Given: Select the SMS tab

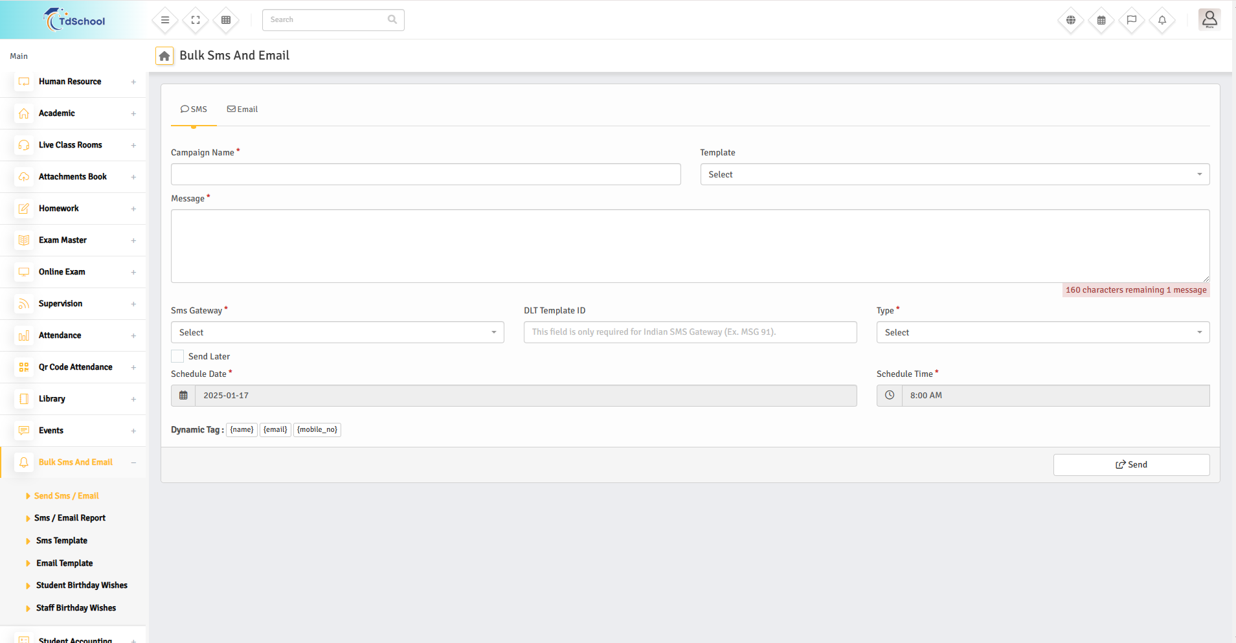Looking at the screenshot, I should pyautogui.click(x=194, y=109).
